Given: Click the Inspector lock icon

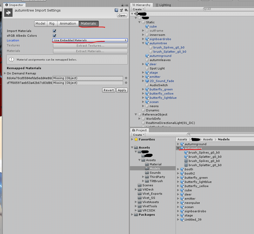Looking at the screenshot, I should tap(122, 5).
